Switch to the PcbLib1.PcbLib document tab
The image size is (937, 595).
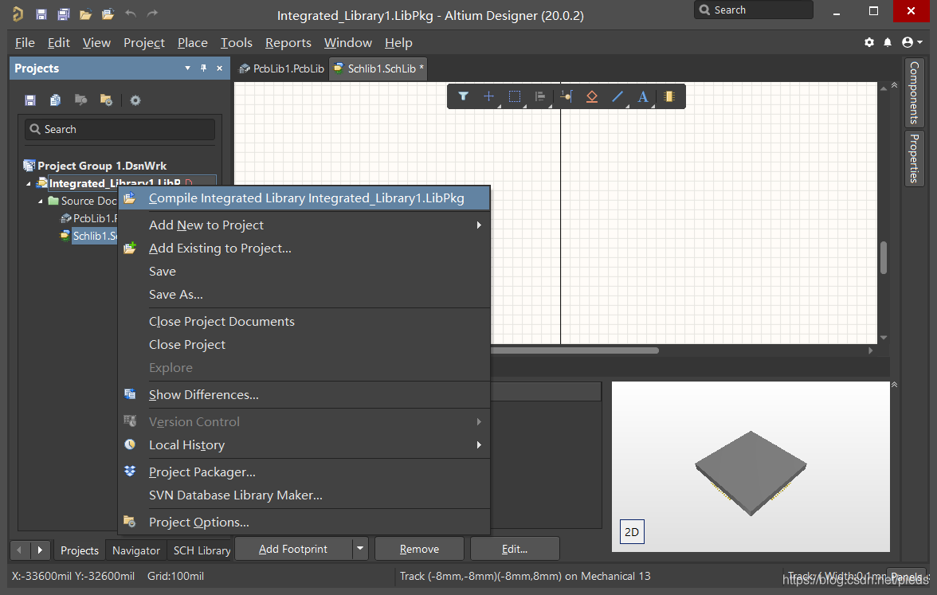(x=281, y=69)
